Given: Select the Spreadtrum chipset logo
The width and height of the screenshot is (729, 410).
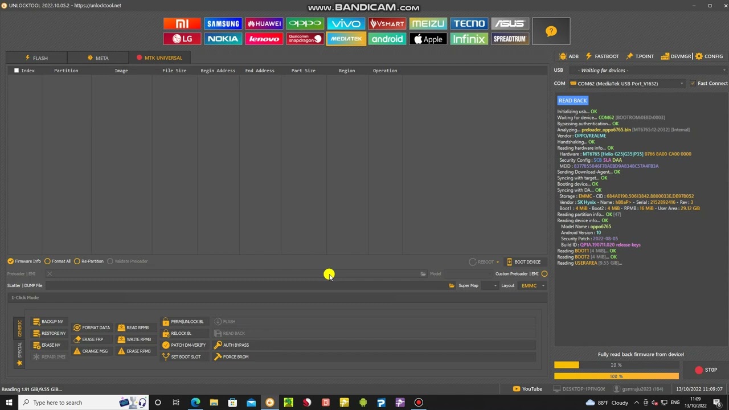Looking at the screenshot, I should pos(510,39).
